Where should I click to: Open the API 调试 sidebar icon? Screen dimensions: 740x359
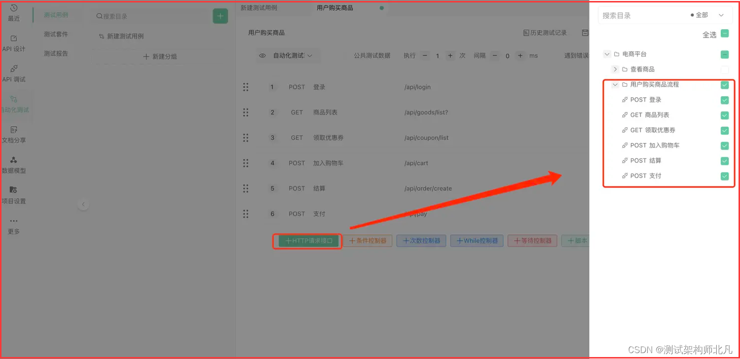pyautogui.click(x=14, y=69)
